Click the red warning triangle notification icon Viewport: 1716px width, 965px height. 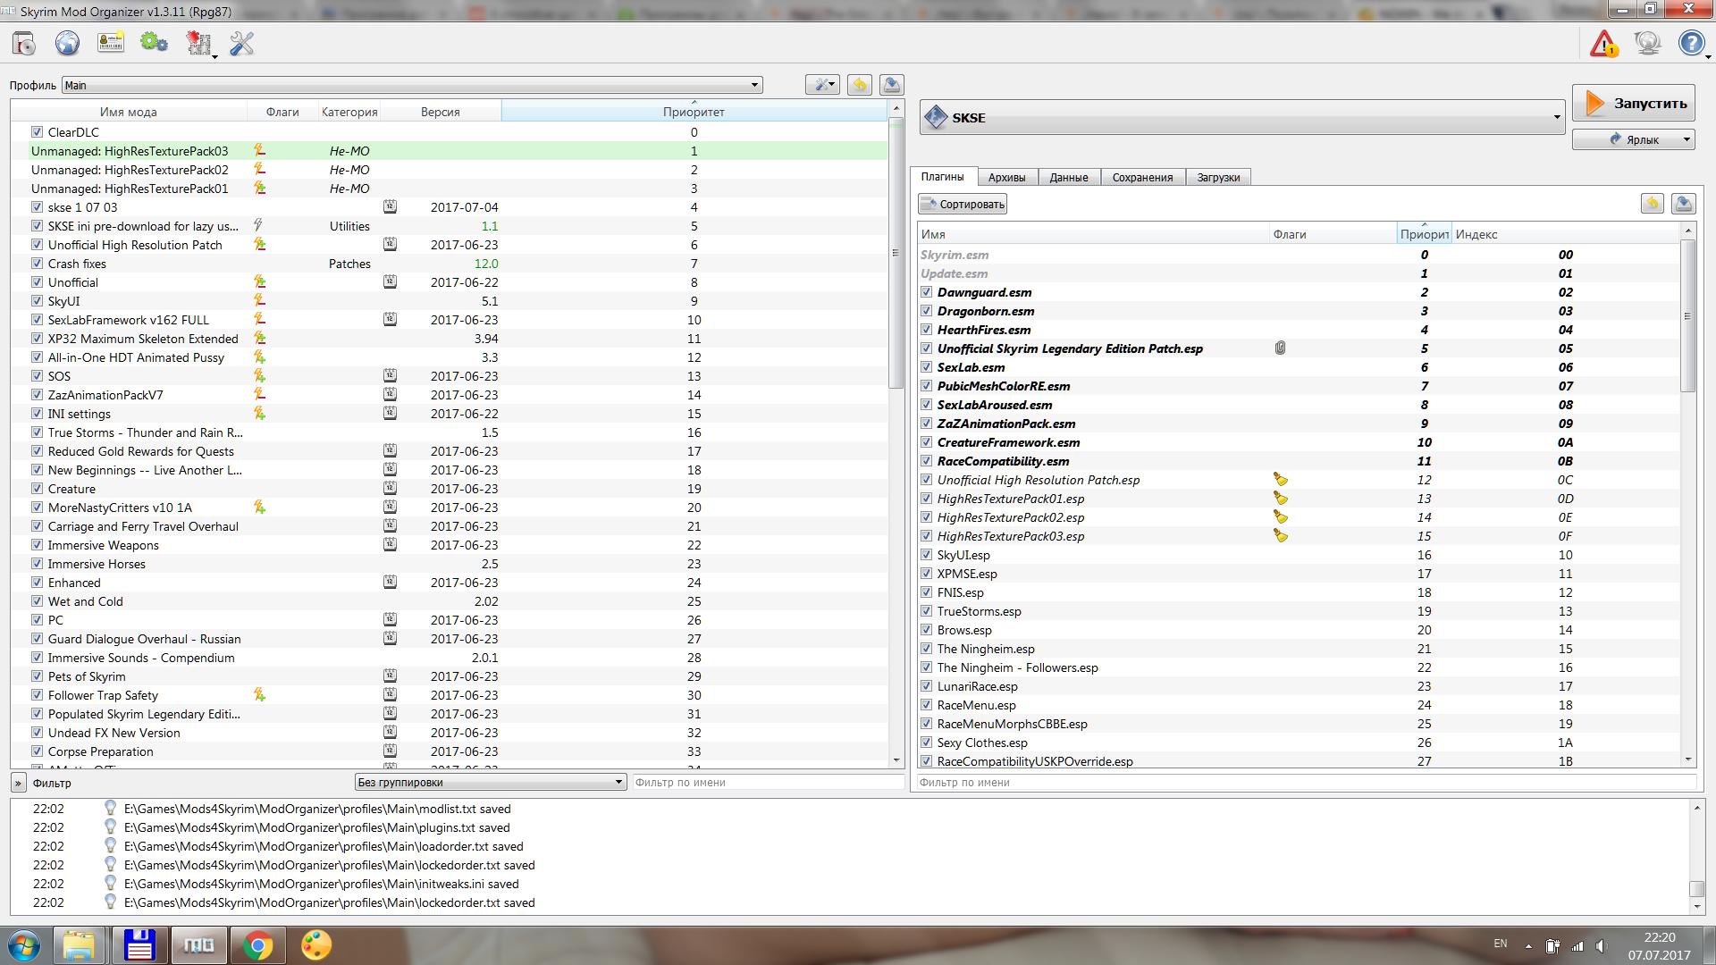(1603, 43)
